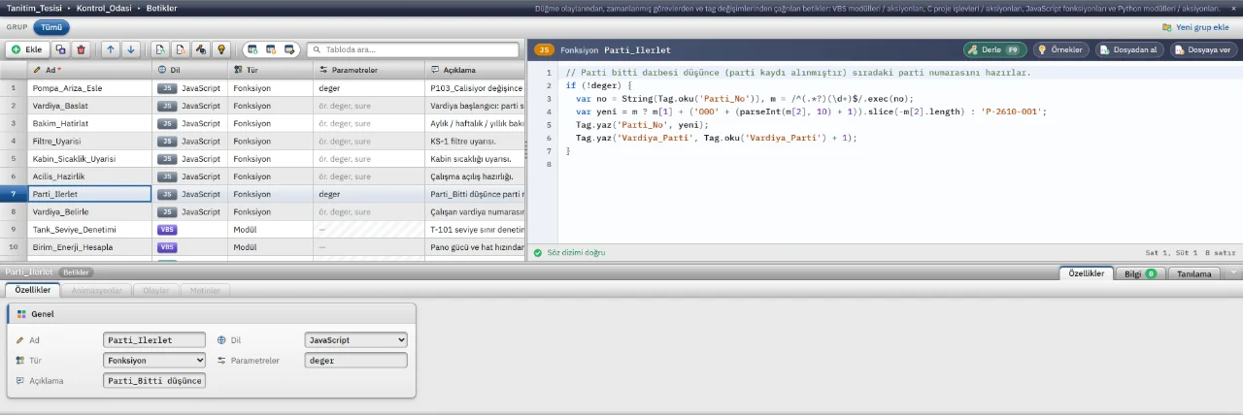Viewport: 1243px width, 415px height.
Task: Open the Bilgi panel tab
Action: (1140, 273)
